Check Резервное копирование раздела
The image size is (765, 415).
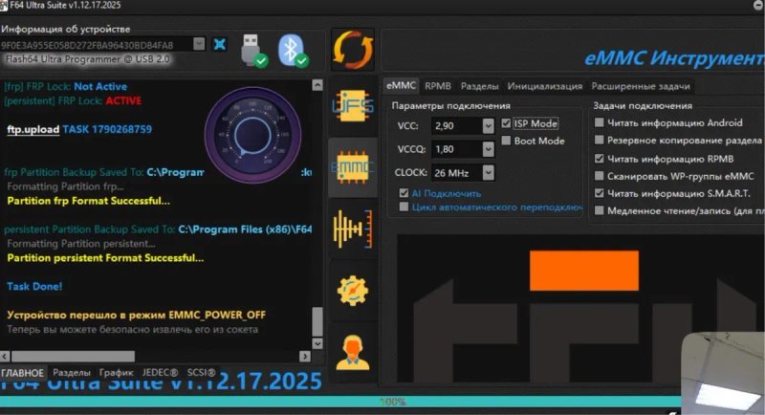[600, 140]
